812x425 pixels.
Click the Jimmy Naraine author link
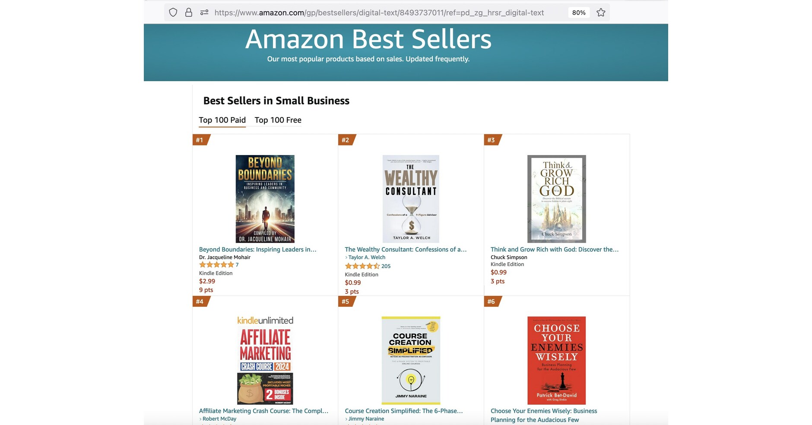[x=366, y=419]
